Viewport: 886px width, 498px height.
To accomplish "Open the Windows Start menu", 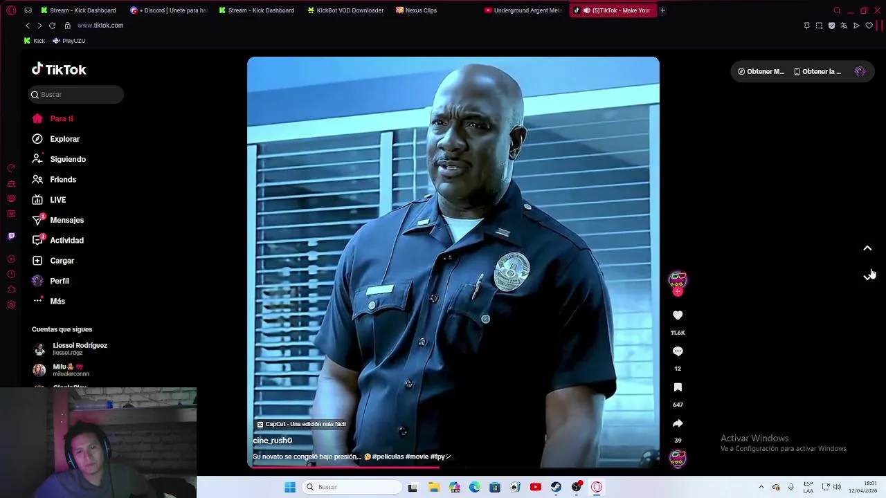I will (x=290, y=487).
